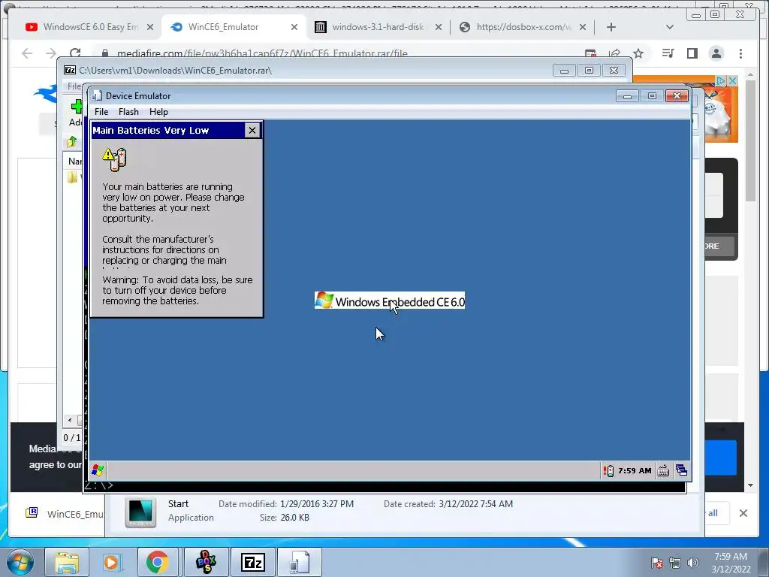Click the show desktop icon in CE taskbar
Image resolution: width=769 pixels, height=577 pixels.
pos(681,470)
